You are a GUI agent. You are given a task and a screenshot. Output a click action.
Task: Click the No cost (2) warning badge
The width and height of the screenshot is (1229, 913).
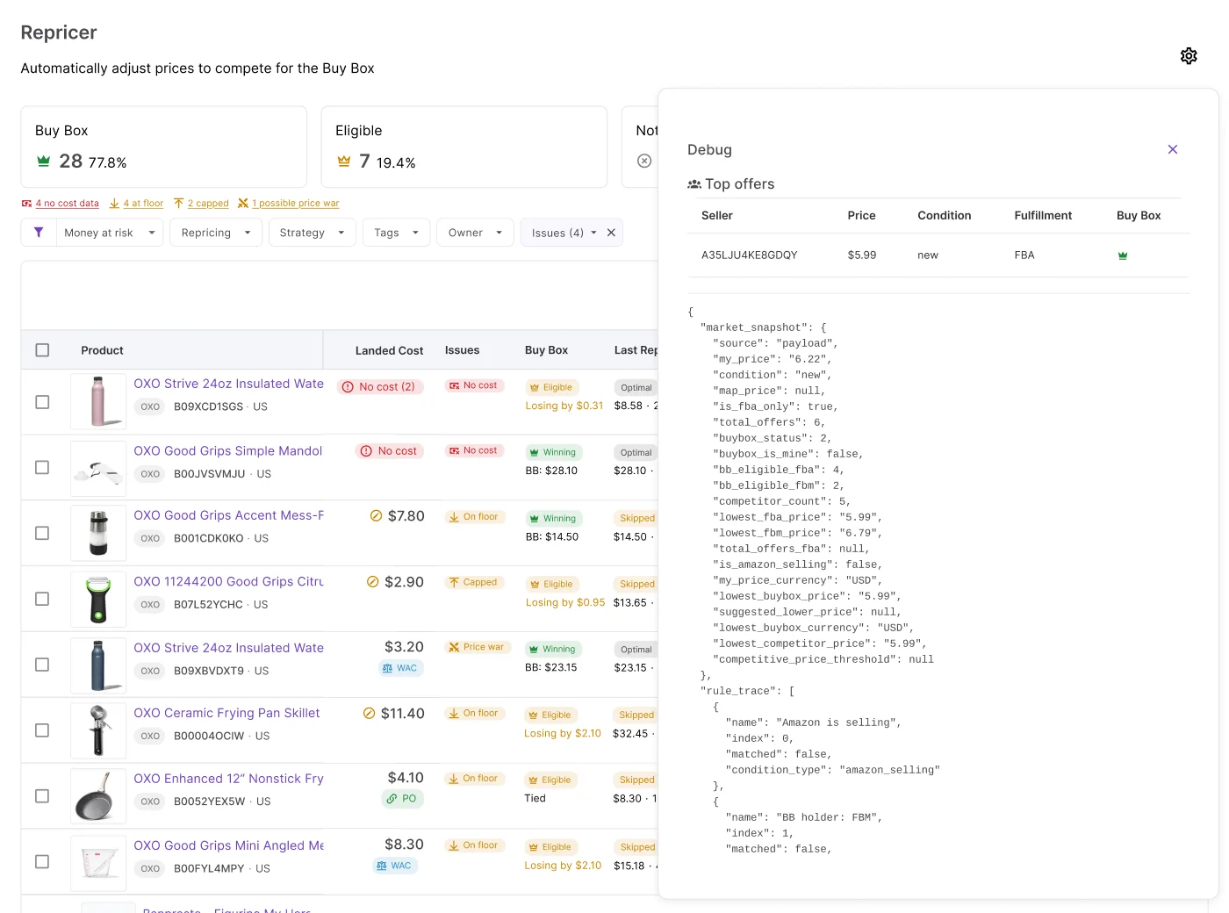(x=379, y=387)
